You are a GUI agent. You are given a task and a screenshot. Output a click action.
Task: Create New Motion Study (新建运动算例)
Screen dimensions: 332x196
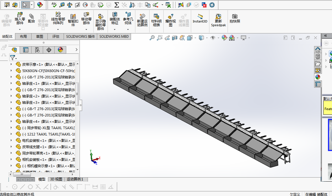point(142,20)
